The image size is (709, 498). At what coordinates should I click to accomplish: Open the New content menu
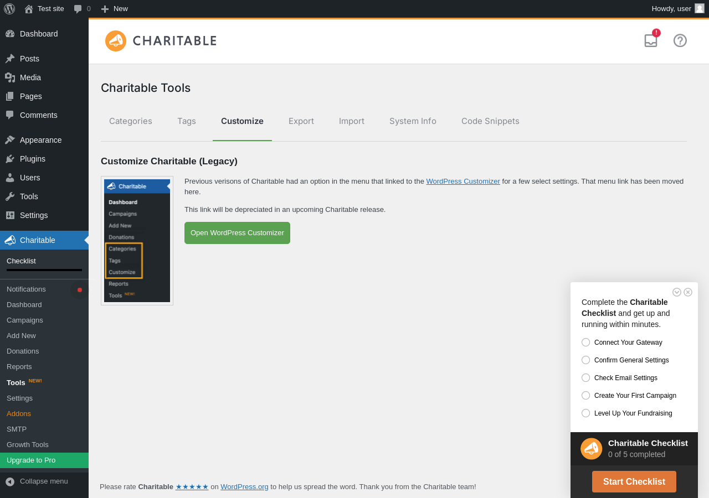(x=114, y=9)
